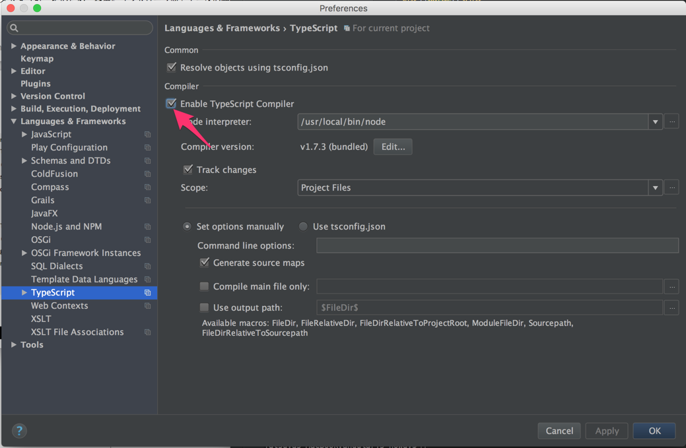Enable Compile main file only checkbox

[204, 286]
